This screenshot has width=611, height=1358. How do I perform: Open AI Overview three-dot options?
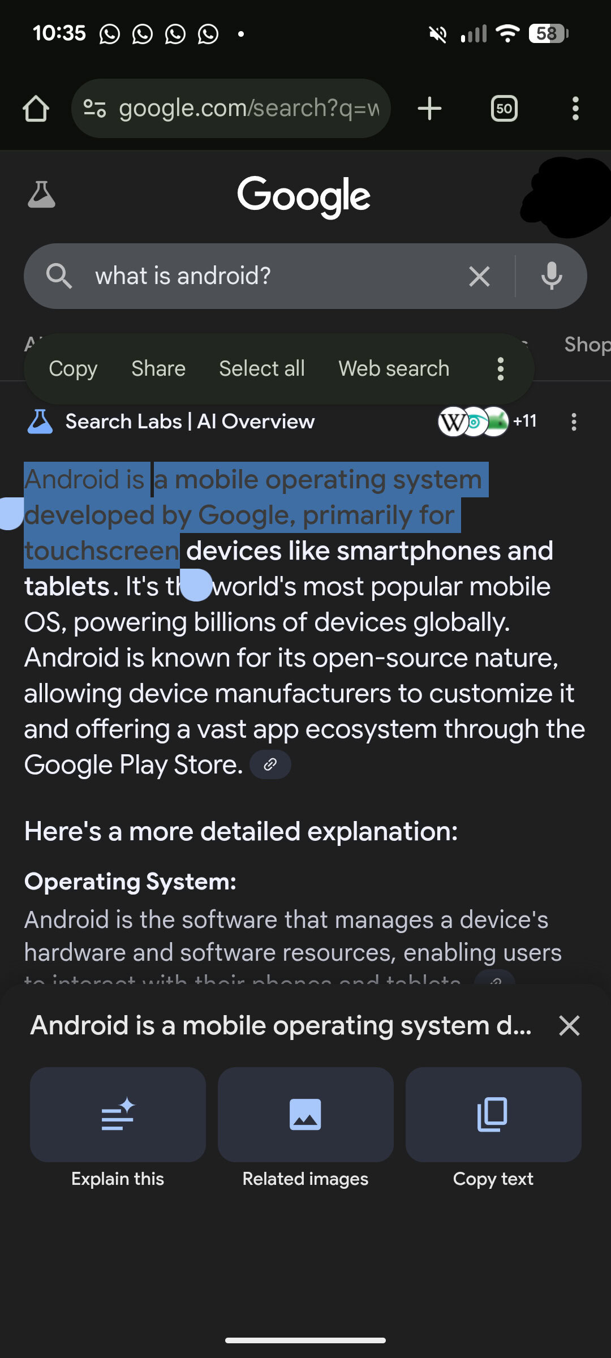click(x=574, y=422)
